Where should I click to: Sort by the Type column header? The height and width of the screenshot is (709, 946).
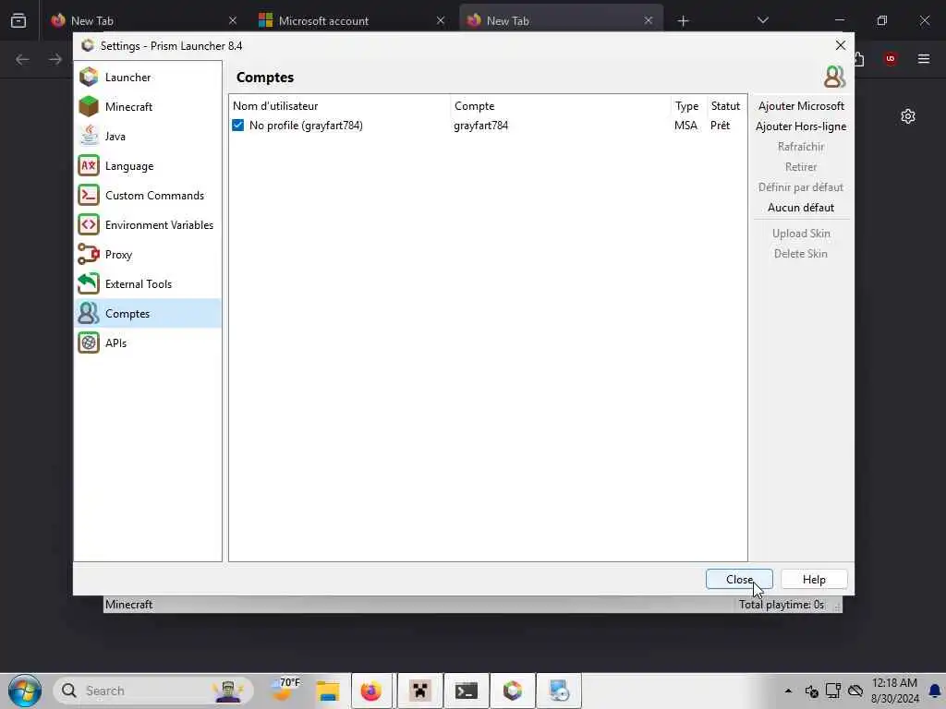(687, 106)
